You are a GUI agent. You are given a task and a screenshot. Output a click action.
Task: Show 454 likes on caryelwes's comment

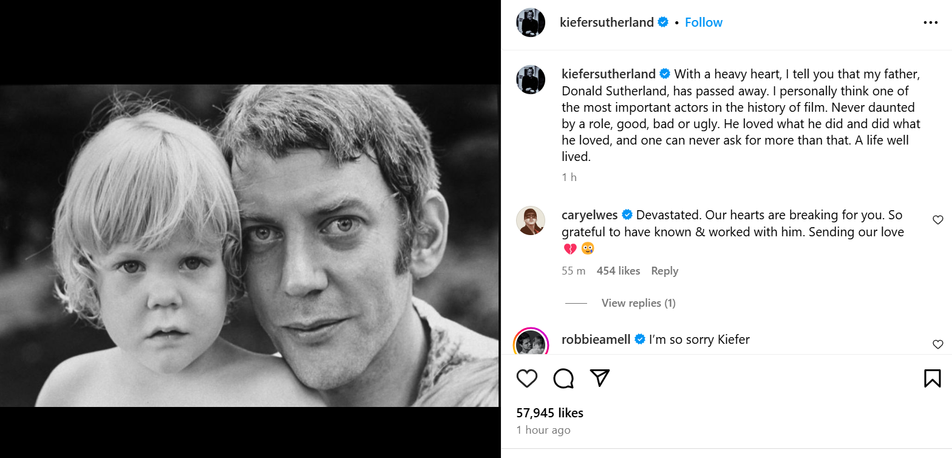[618, 271]
